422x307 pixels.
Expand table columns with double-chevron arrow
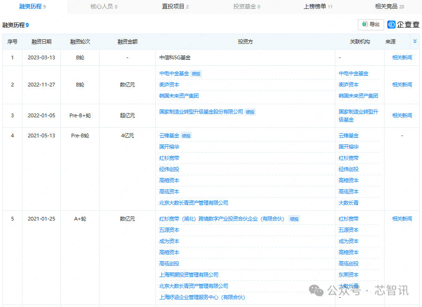(x=415, y=41)
